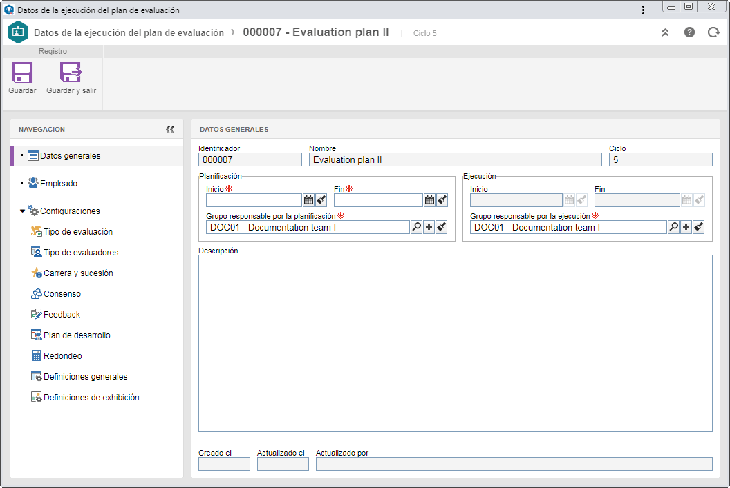Open the help question mark icon
The height and width of the screenshot is (488, 730).
689,32
